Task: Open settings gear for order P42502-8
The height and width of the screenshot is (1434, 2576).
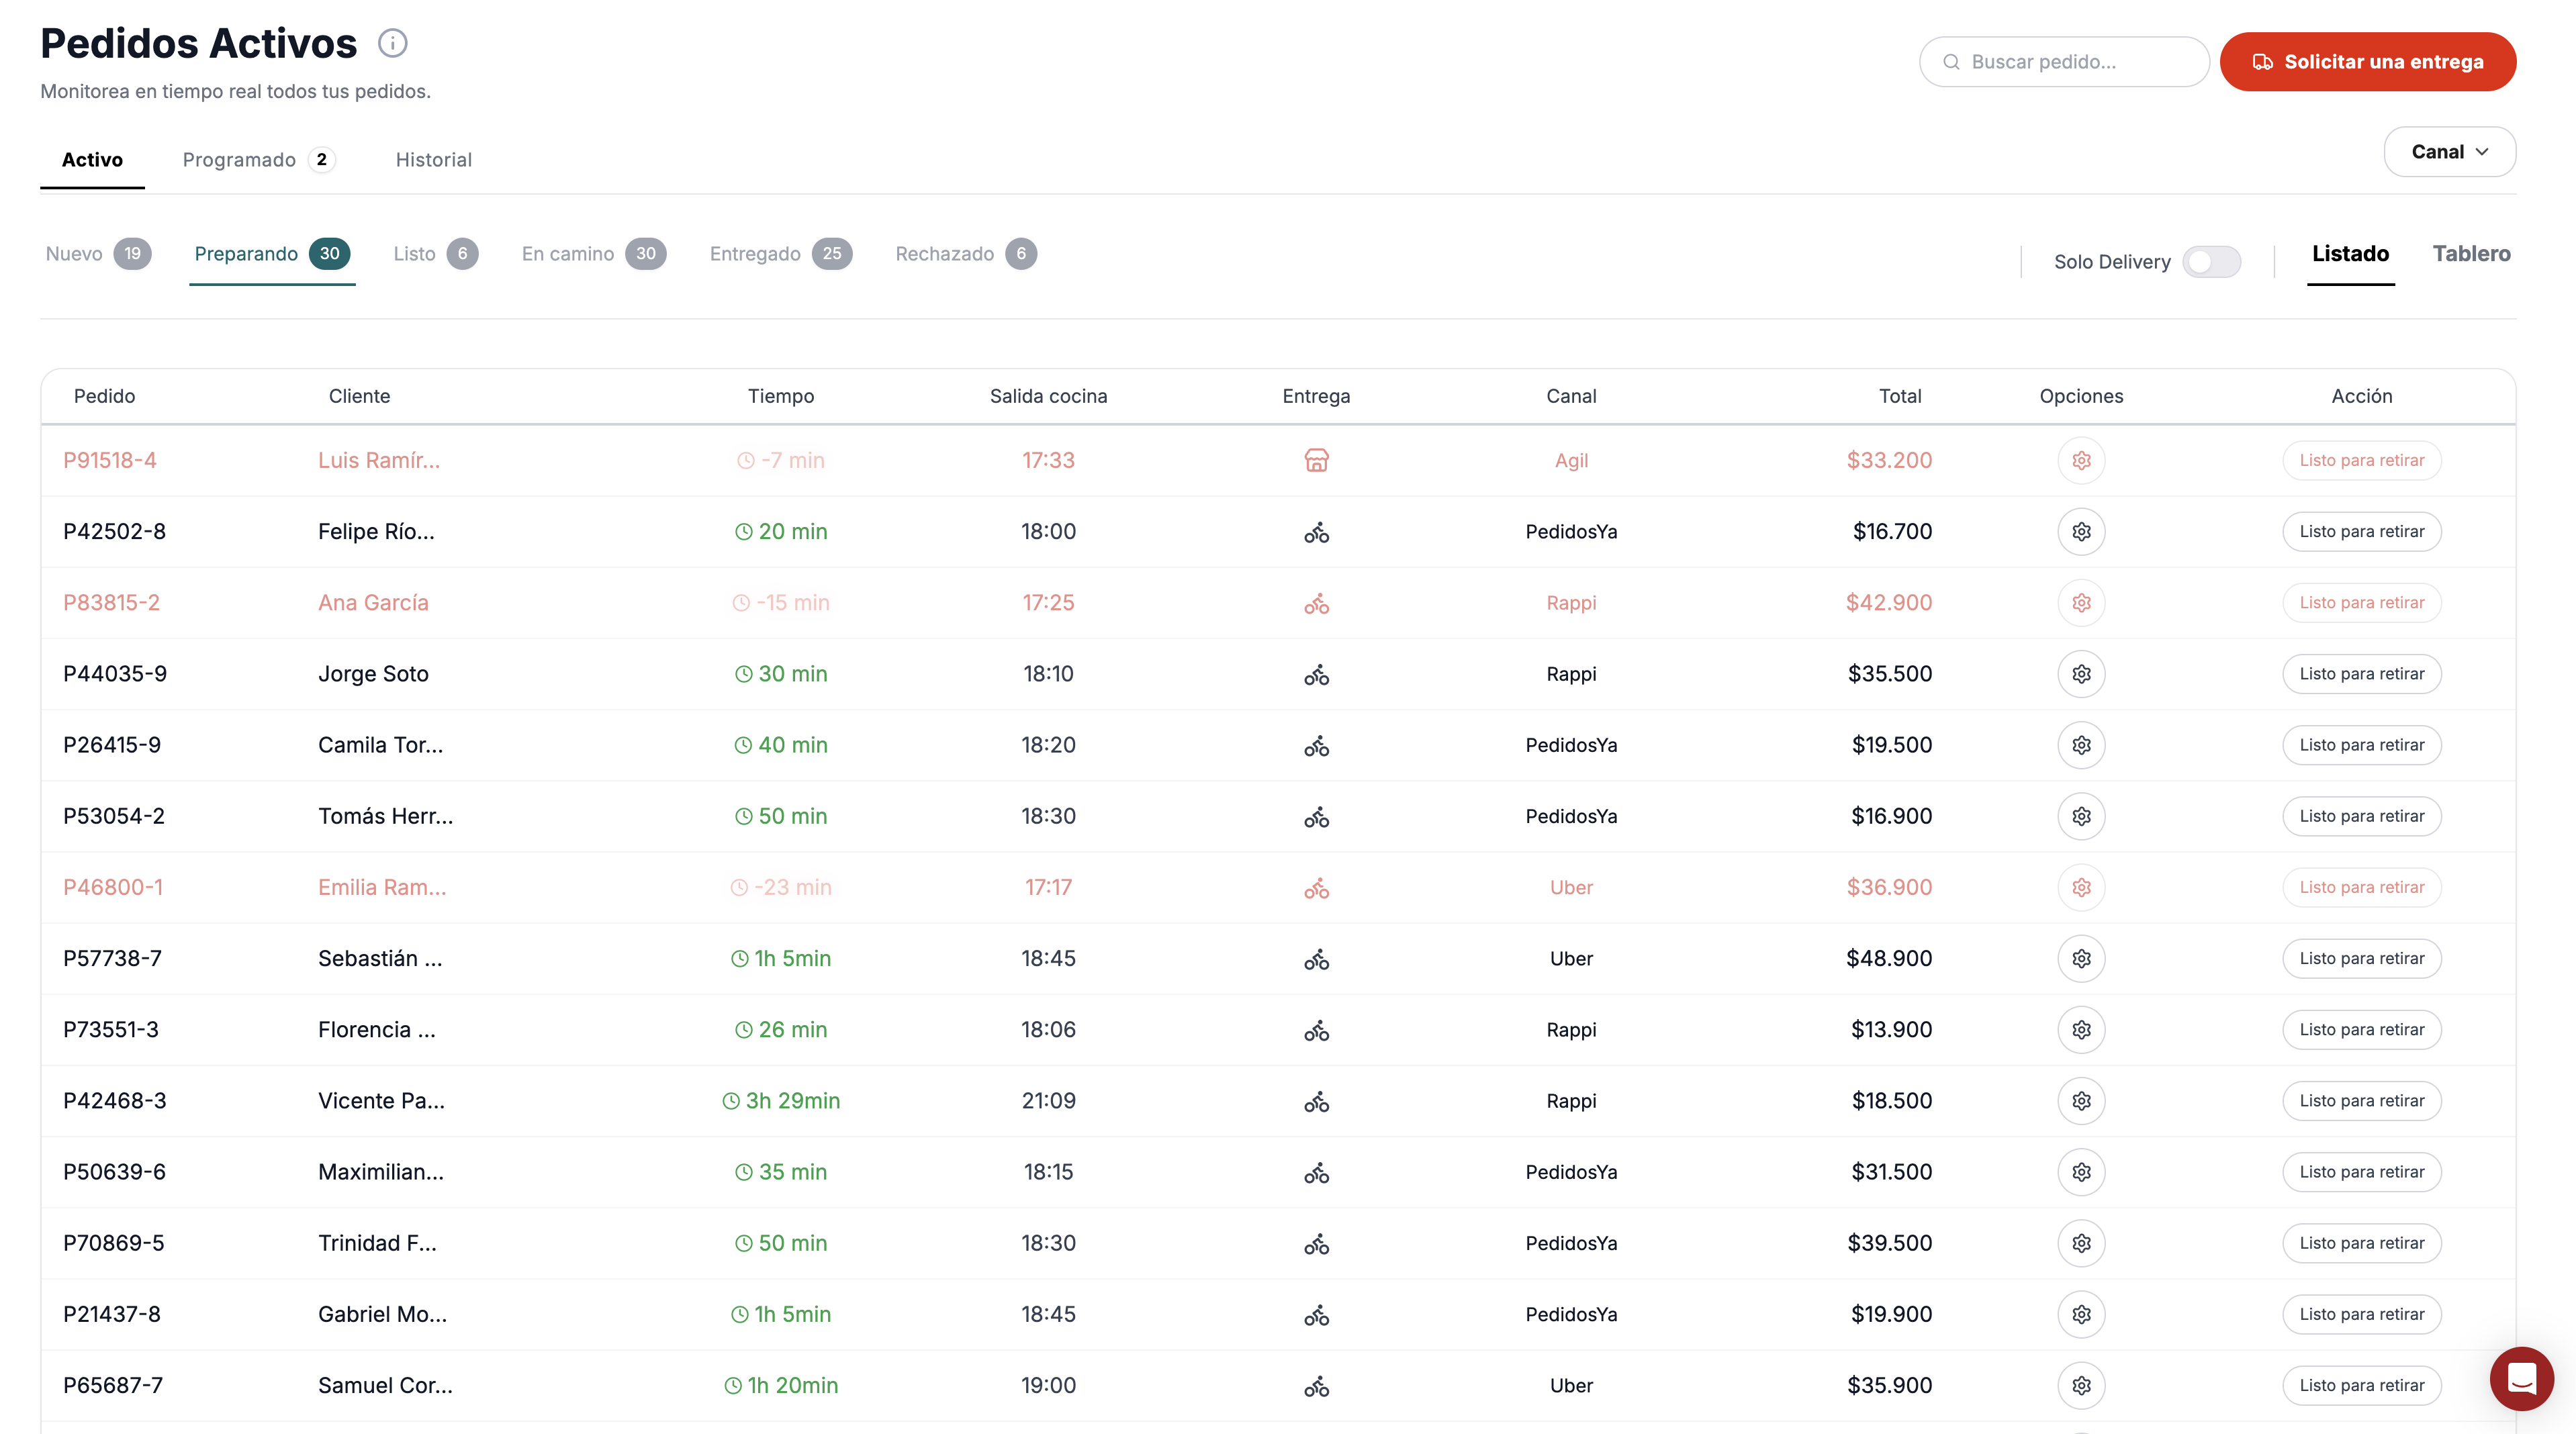Action: (x=2081, y=532)
